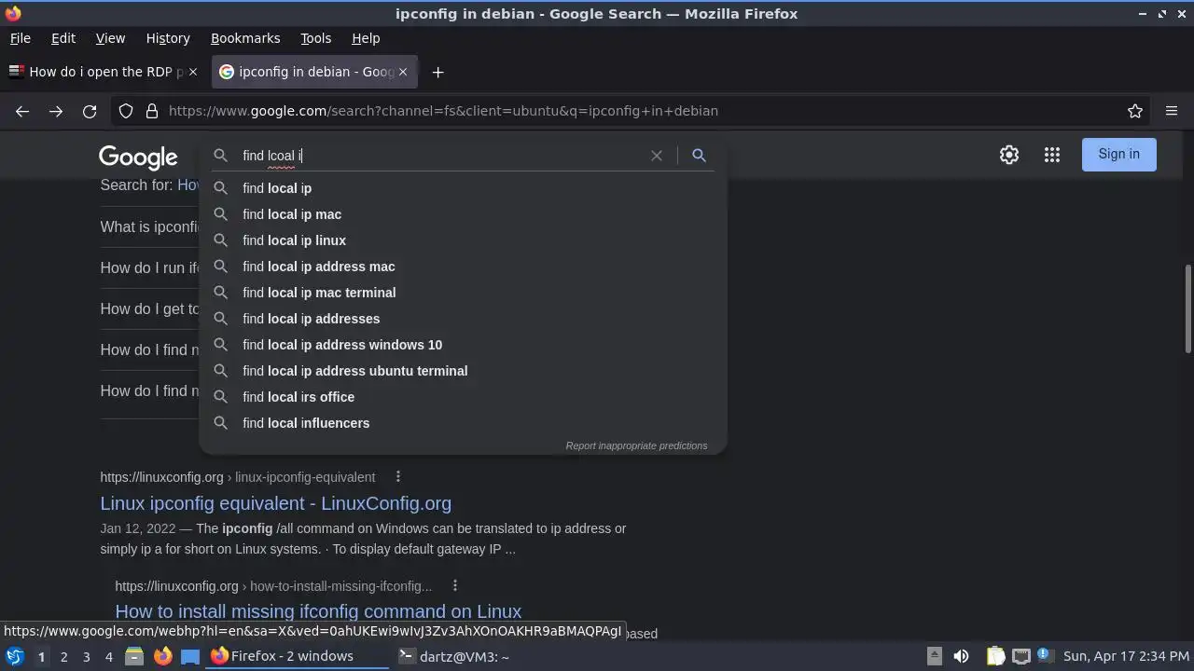The image size is (1194, 671).
Task: Open the tracking protection shield icon
Action: pyautogui.click(x=126, y=111)
